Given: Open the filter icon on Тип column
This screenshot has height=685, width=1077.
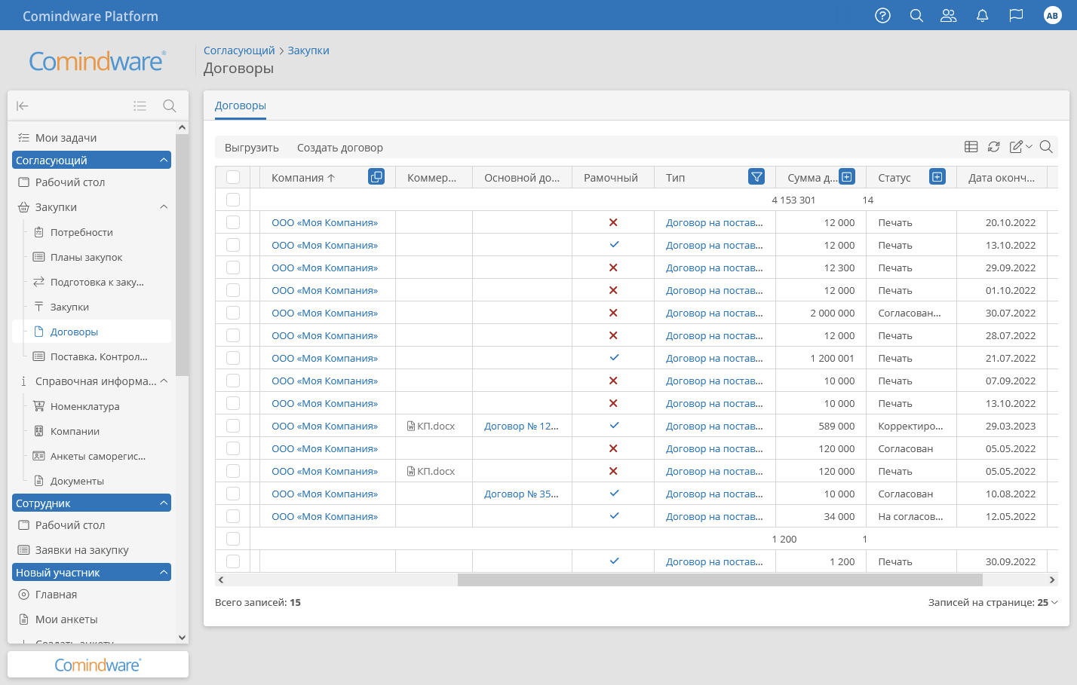Looking at the screenshot, I should pos(756,176).
